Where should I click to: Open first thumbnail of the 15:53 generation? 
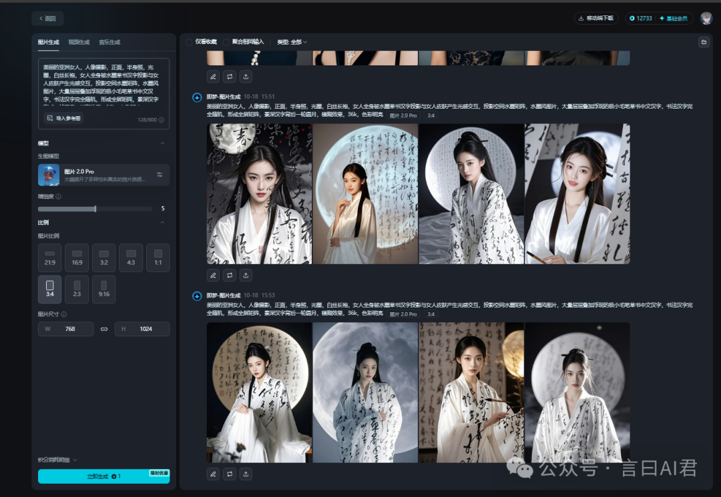[x=259, y=392]
